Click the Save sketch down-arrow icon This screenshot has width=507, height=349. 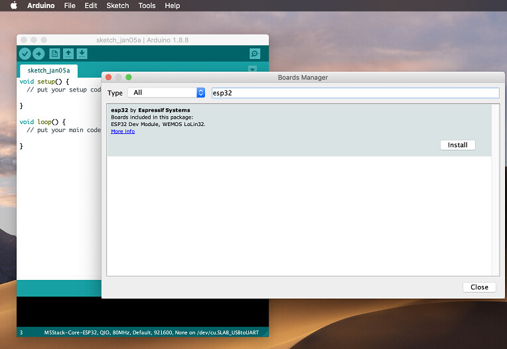(82, 54)
